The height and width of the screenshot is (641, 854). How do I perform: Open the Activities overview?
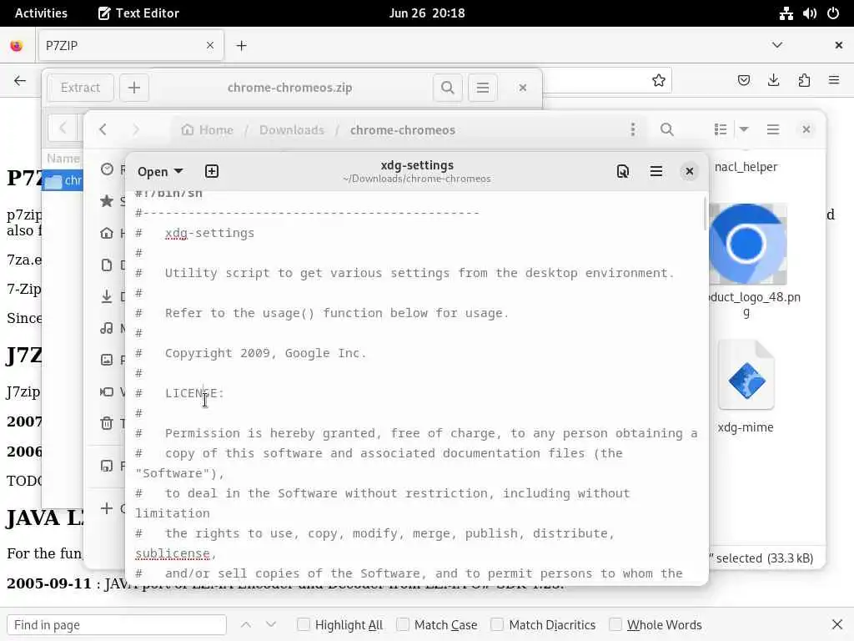(x=41, y=13)
